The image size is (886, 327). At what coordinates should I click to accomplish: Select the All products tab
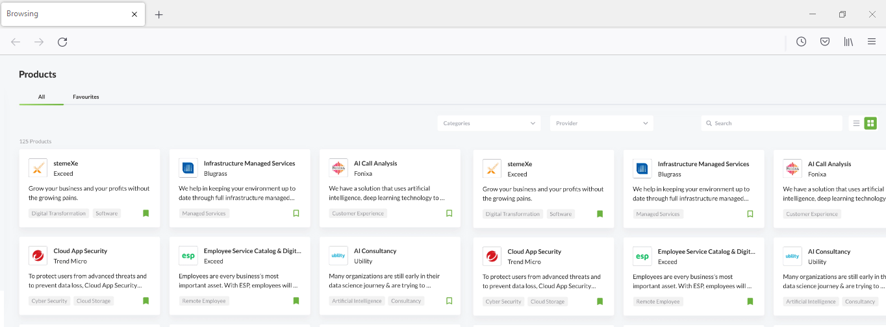42,97
